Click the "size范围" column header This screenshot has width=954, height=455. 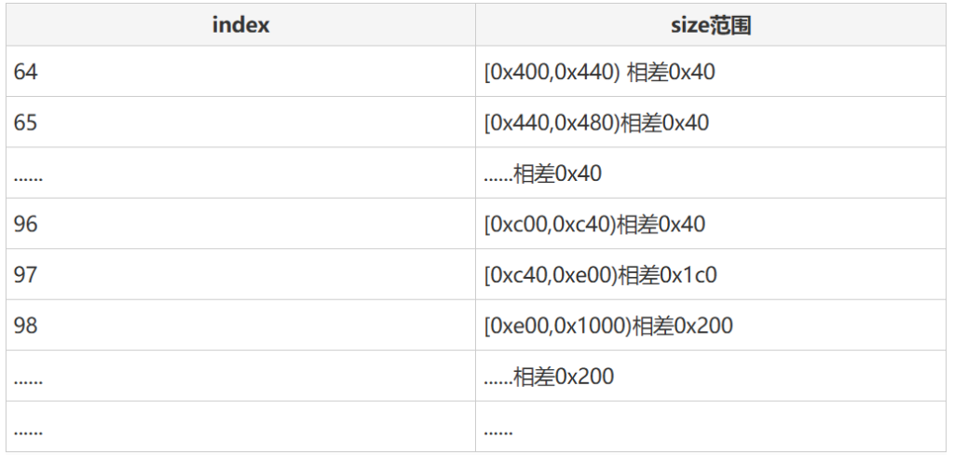tap(711, 25)
